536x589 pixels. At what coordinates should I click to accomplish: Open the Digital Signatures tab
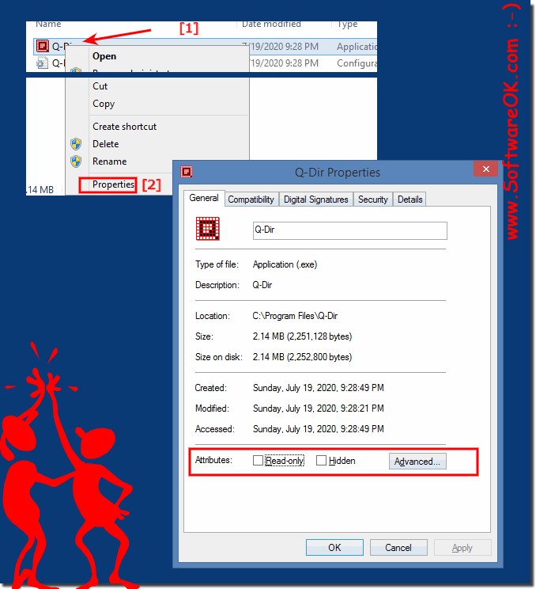point(315,199)
